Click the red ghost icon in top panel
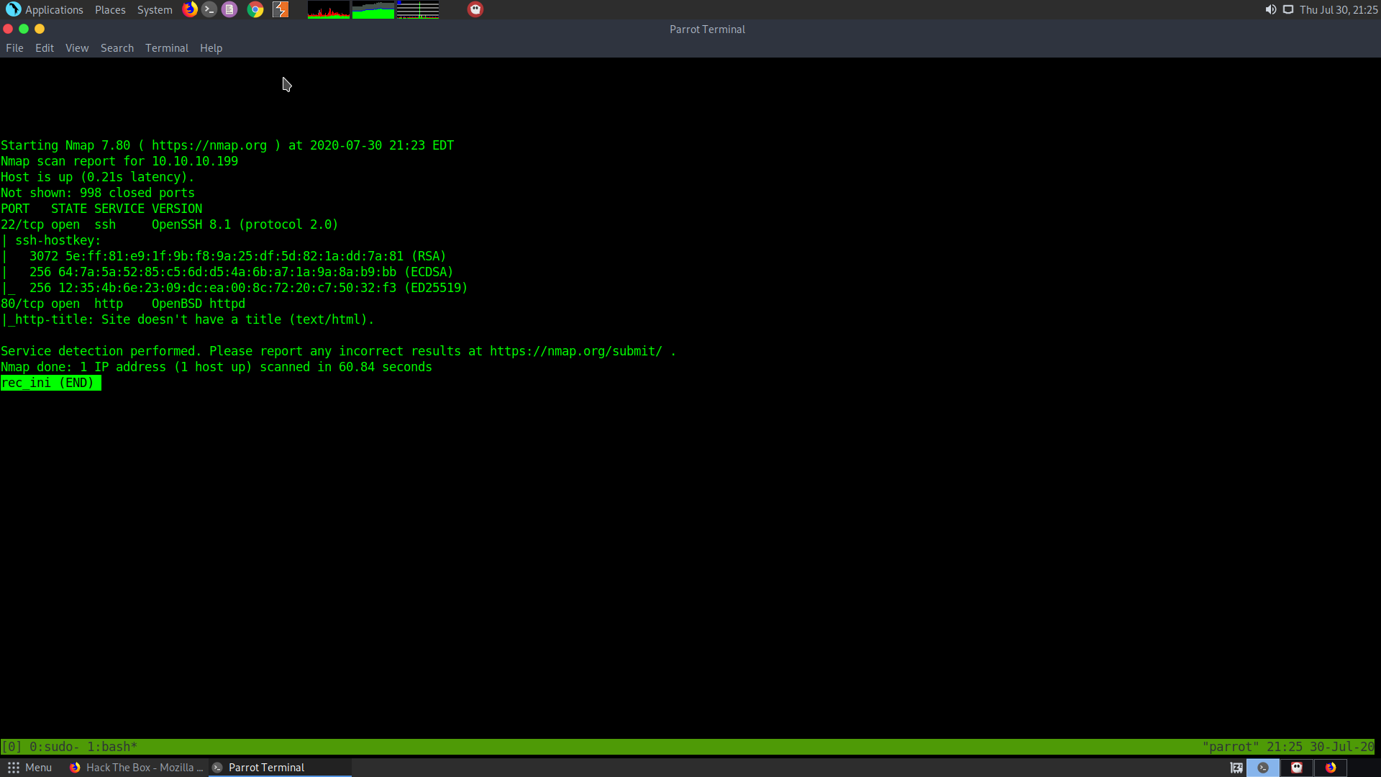Viewport: 1381px width, 777px height. [475, 9]
